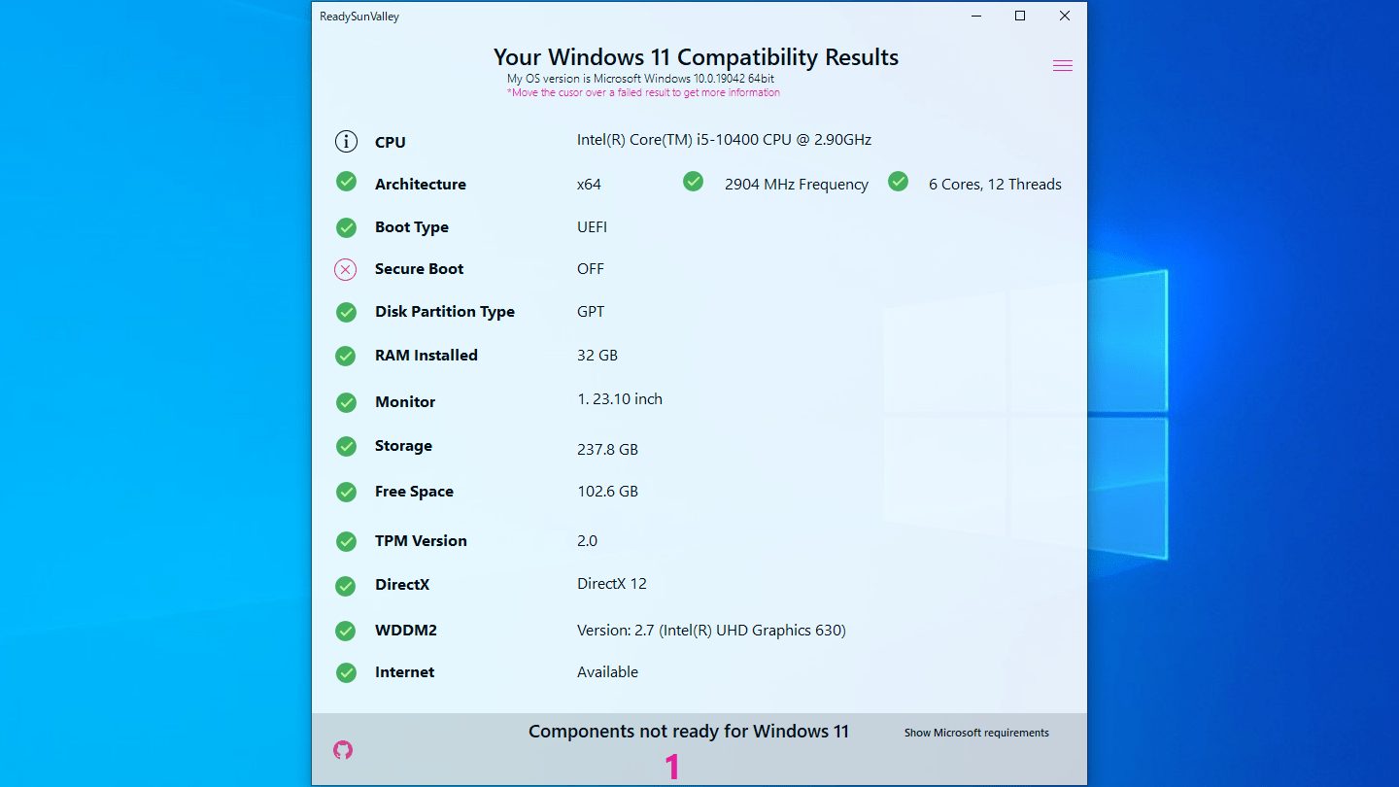Click the 6 Cores, 12 Threads text

[995, 185]
